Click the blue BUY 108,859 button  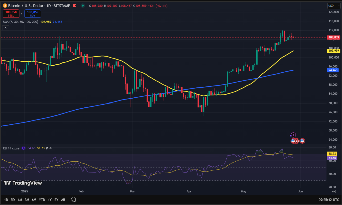point(33,13)
